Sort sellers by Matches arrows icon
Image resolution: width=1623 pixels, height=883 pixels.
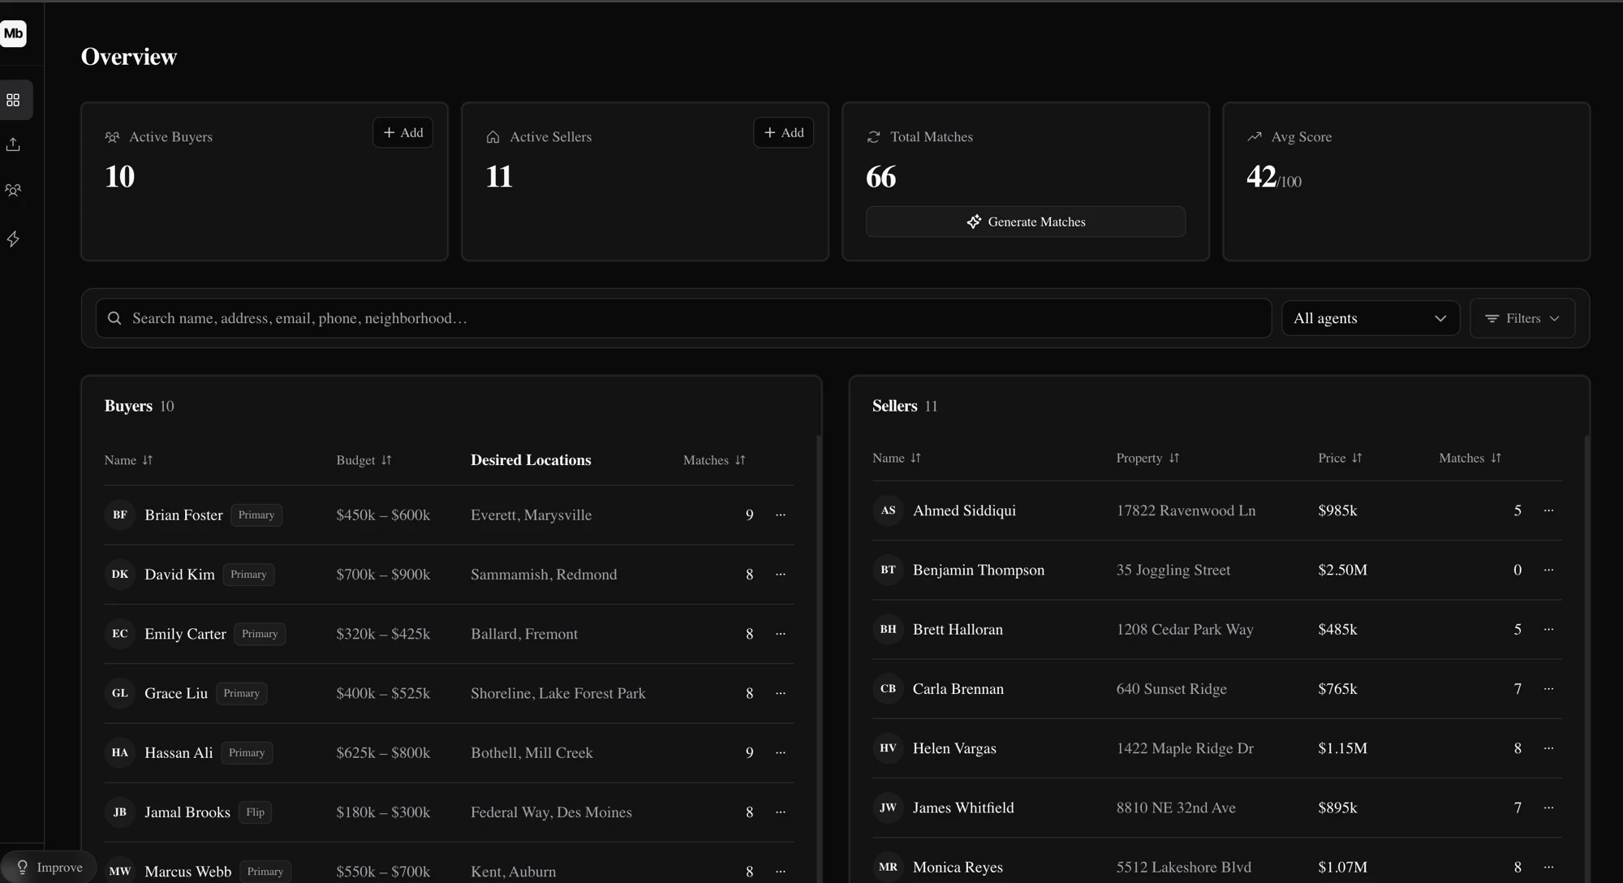point(1496,458)
